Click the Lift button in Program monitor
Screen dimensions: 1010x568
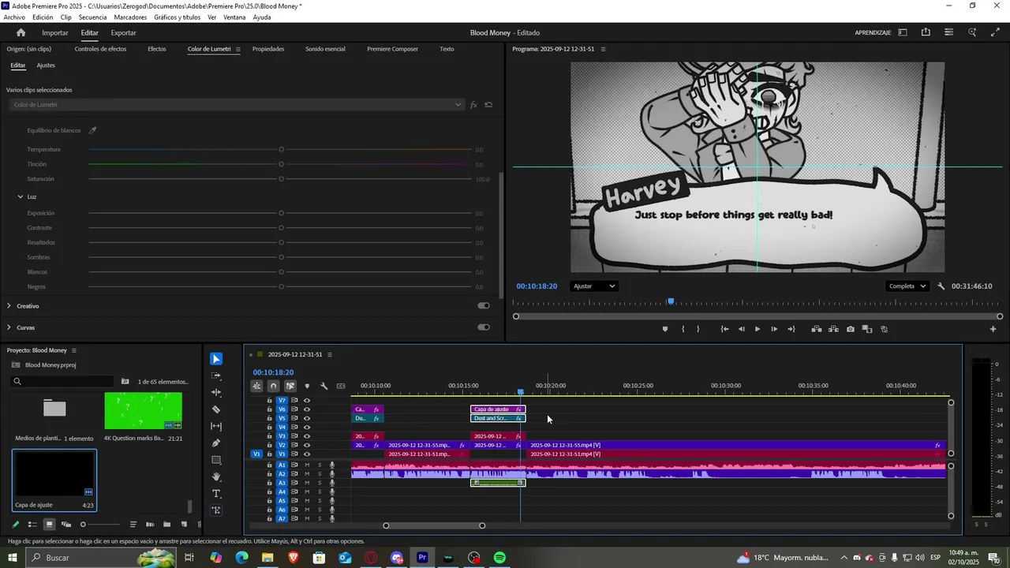[817, 329]
